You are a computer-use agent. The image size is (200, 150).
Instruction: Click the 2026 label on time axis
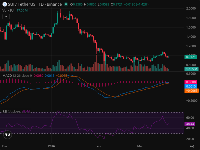point(51,146)
